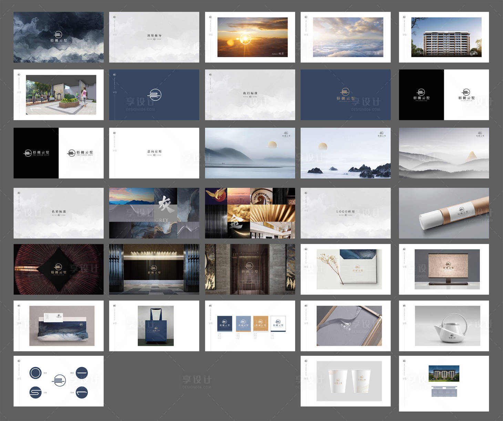Pick the light blue color card
This screenshot has height=421, width=503.
(x=243, y=323)
